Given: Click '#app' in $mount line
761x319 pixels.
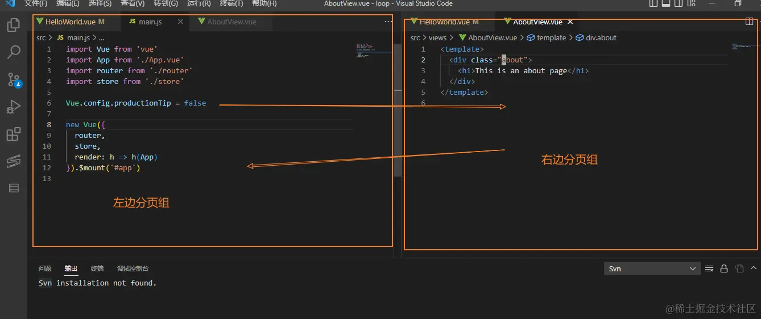Looking at the screenshot, I should point(125,167).
